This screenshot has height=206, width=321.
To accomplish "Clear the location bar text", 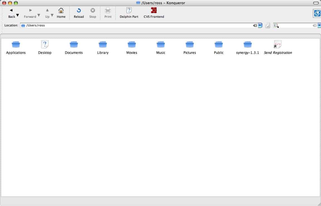I will coord(255,26).
